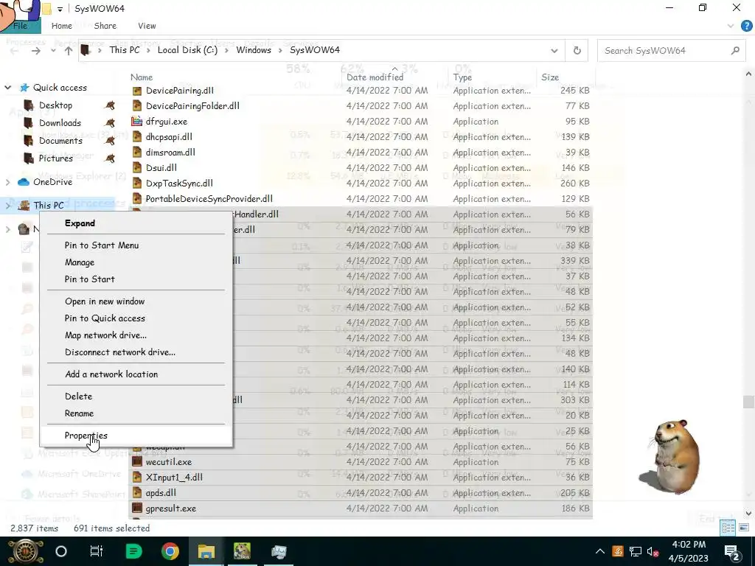This screenshot has height=566, width=755.
Task: Open Desktop in Quick access
Action: tap(55, 105)
